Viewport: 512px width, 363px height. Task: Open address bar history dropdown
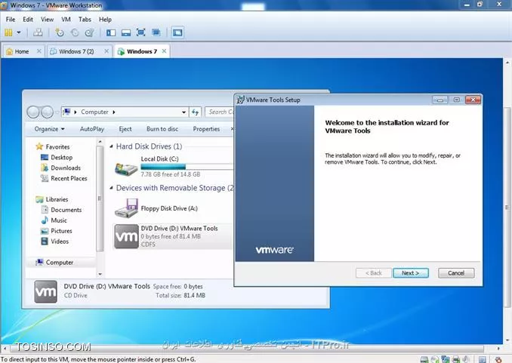tap(184, 112)
